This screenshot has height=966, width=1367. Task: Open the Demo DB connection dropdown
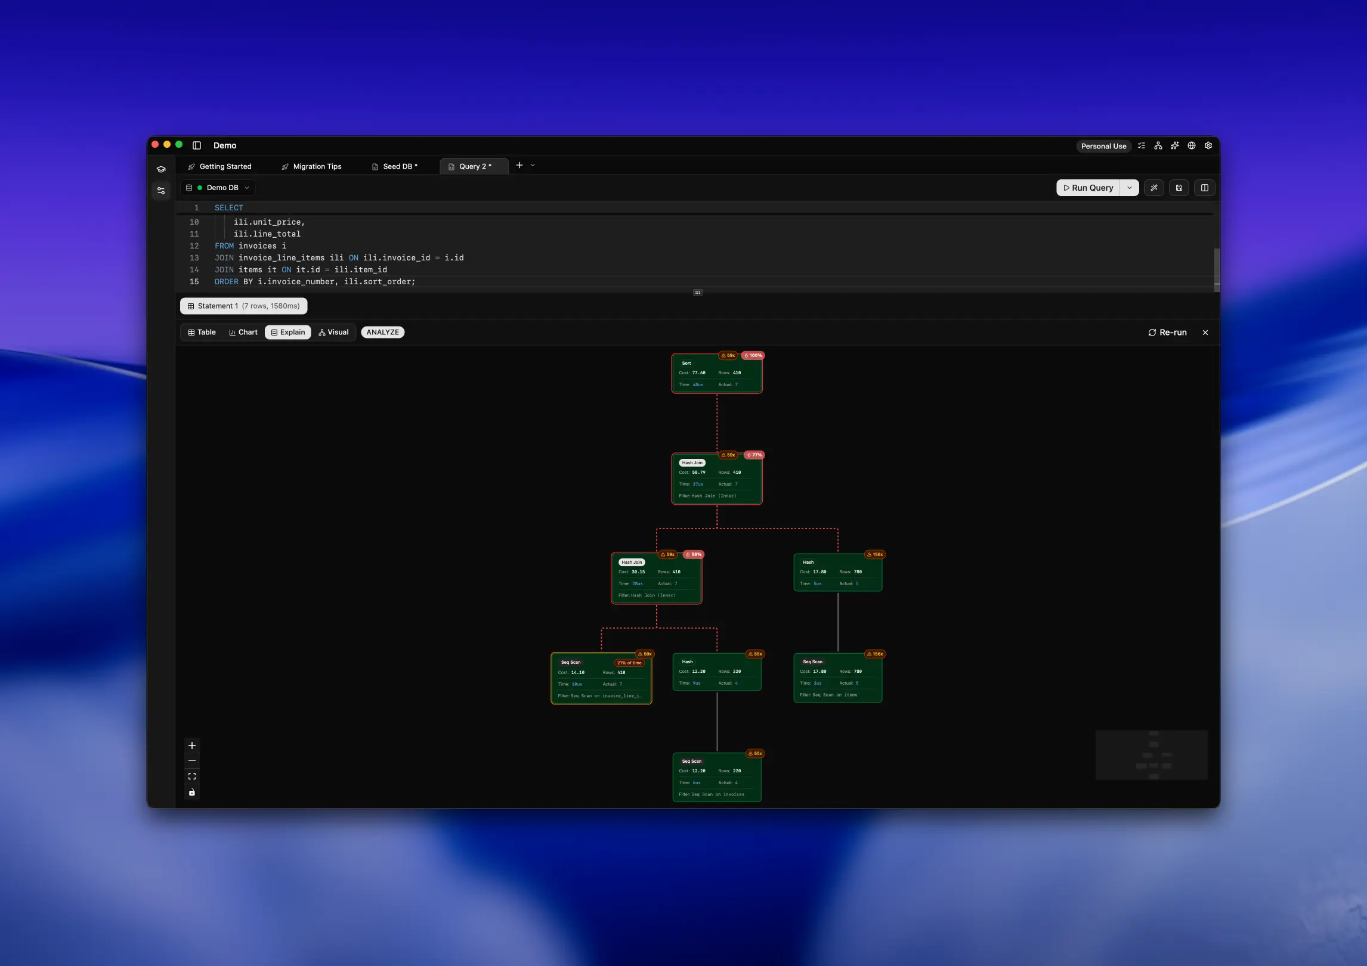pos(218,187)
